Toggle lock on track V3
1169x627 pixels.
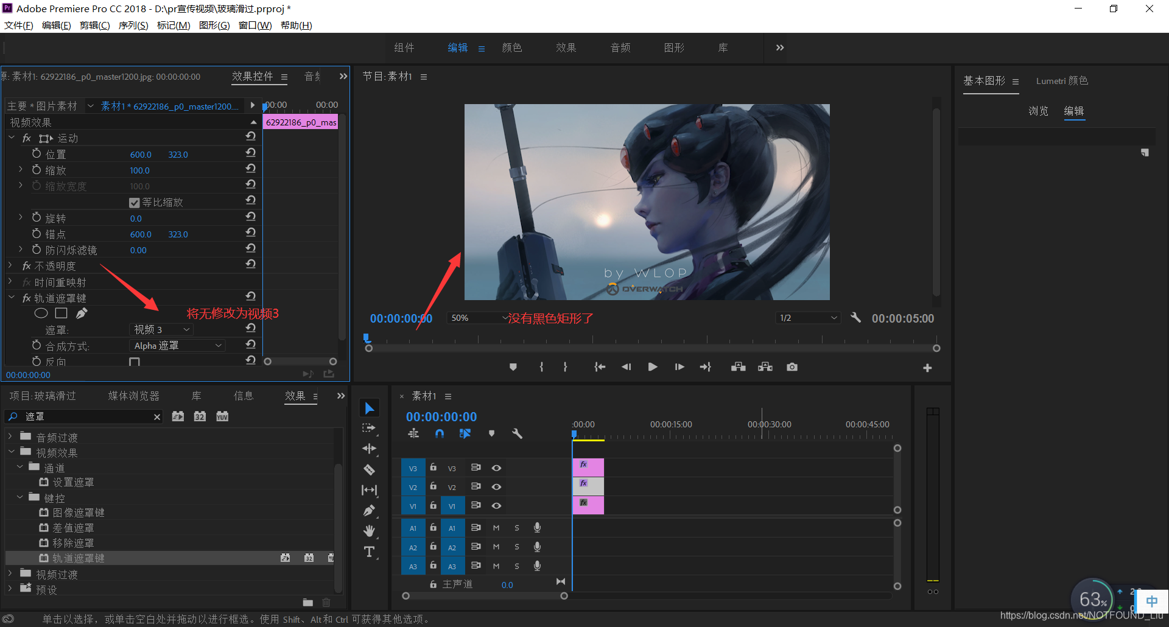pyautogui.click(x=434, y=468)
